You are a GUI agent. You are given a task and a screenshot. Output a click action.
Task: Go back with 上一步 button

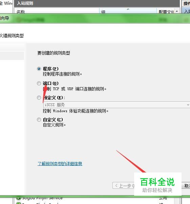(123, 185)
